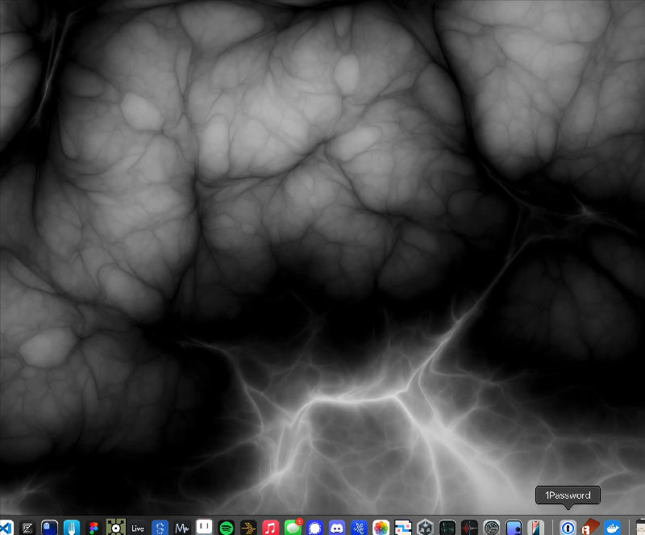Screen dimensions: 645x535
Task: Click the blue tuning fork app icon
Action: [69, 527]
